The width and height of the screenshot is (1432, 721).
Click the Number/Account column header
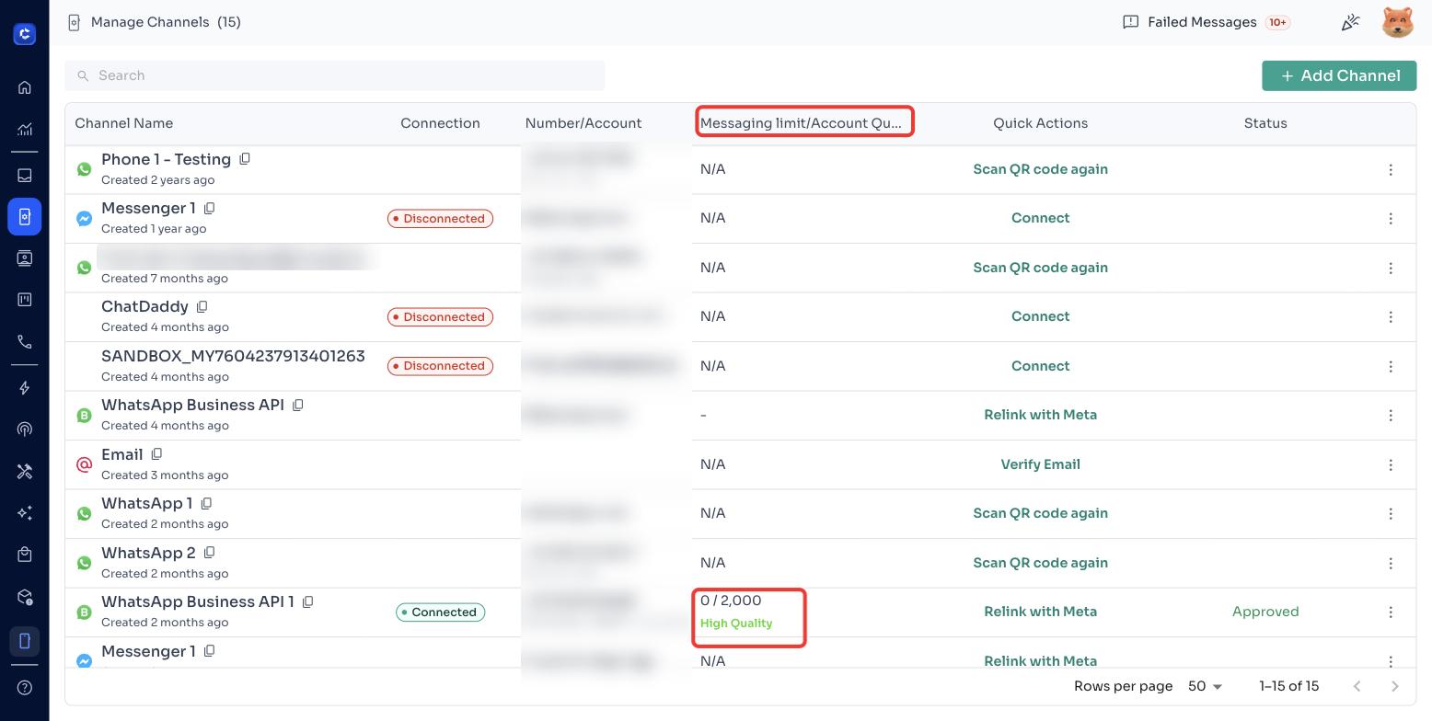click(x=583, y=123)
